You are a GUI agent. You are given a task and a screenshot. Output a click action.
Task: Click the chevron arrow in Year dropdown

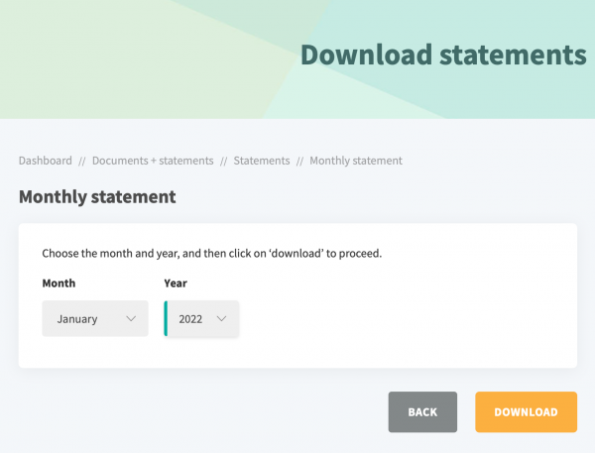tap(221, 319)
